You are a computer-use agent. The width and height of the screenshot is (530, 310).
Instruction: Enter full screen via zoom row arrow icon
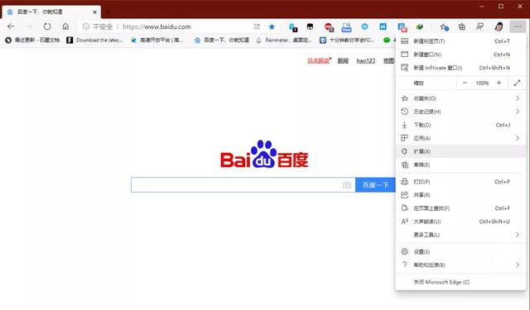pos(517,83)
